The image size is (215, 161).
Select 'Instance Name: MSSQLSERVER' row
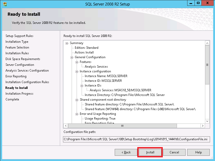point(106,76)
